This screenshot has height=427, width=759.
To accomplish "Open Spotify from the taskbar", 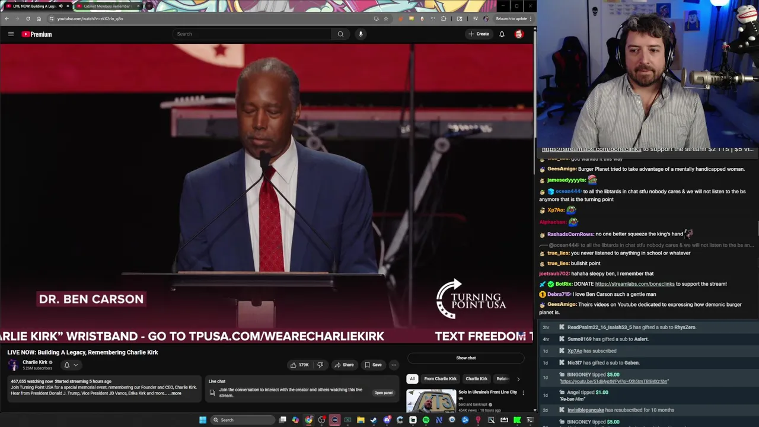I will click(x=426, y=420).
